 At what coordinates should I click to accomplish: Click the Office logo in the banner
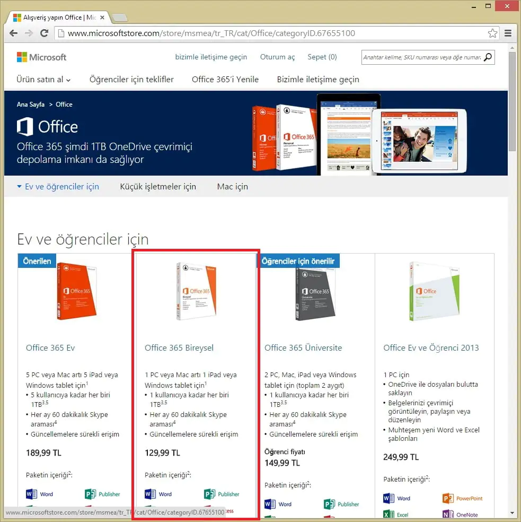pyautogui.click(x=47, y=126)
